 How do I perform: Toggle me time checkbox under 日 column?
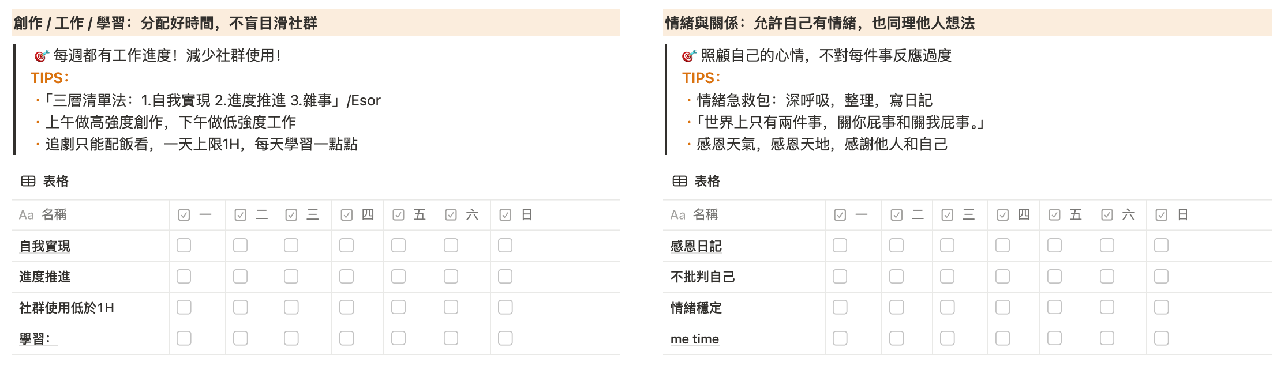coord(1162,338)
